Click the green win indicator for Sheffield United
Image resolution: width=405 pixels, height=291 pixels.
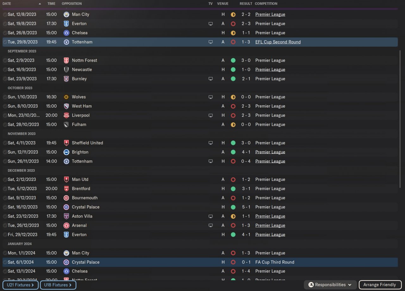click(x=233, y=143)
